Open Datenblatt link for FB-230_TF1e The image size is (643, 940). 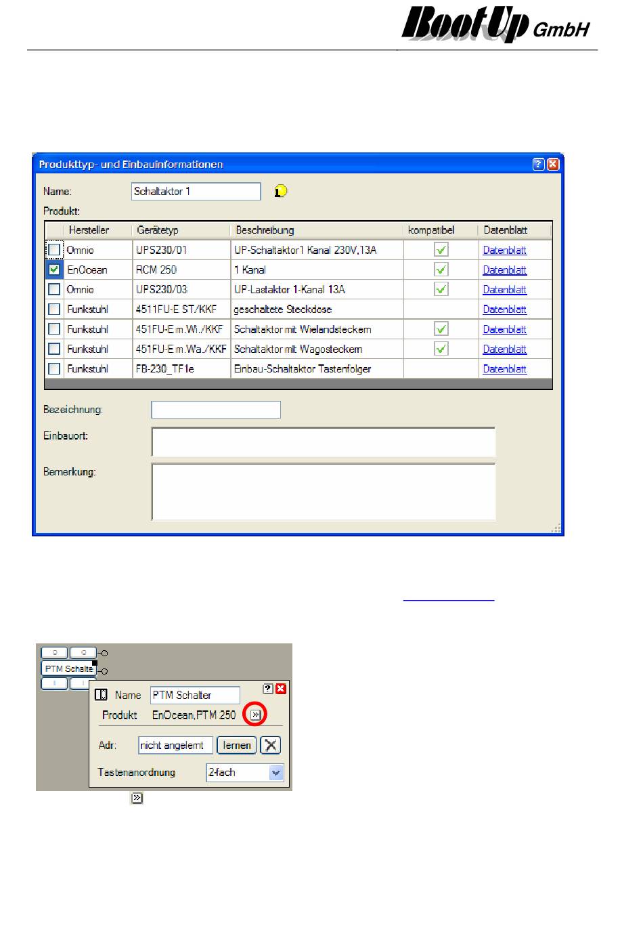[x=505, y=369]
